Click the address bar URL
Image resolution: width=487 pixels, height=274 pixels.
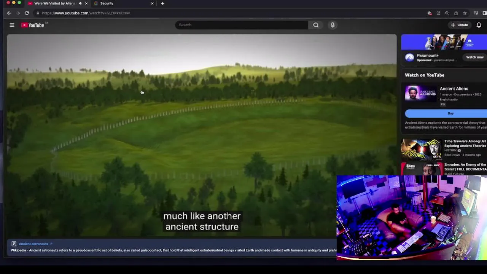click(x=86, y=13)
